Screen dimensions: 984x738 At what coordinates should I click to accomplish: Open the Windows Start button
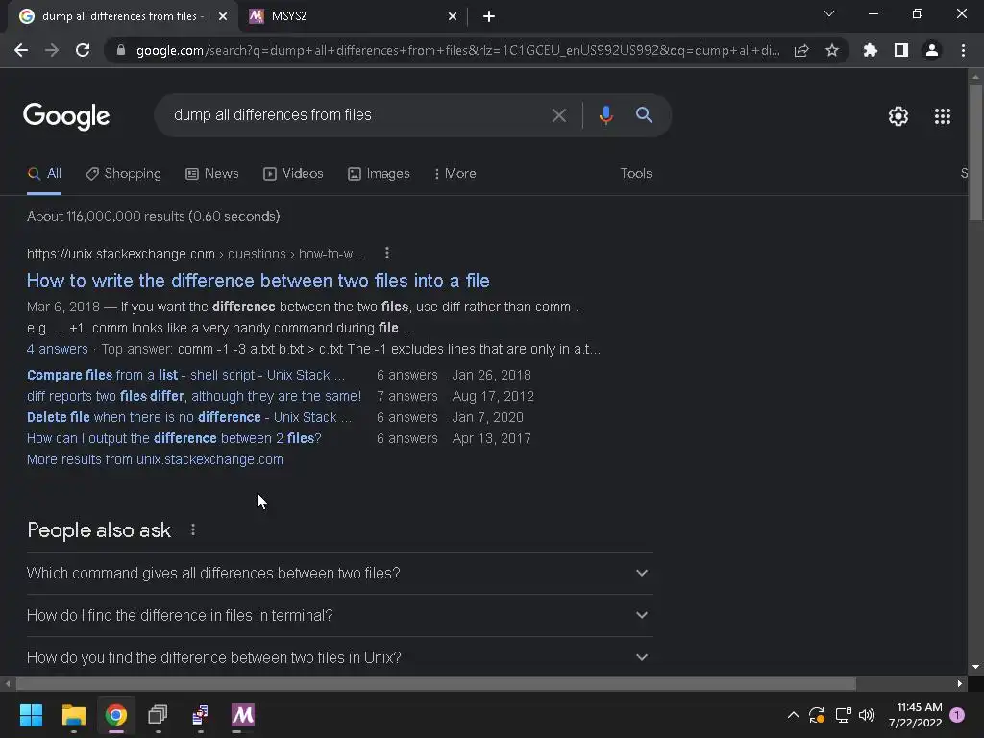[x=31, y=715]
